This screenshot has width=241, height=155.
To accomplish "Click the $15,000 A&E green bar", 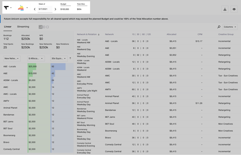I will [x=30, y=73].
